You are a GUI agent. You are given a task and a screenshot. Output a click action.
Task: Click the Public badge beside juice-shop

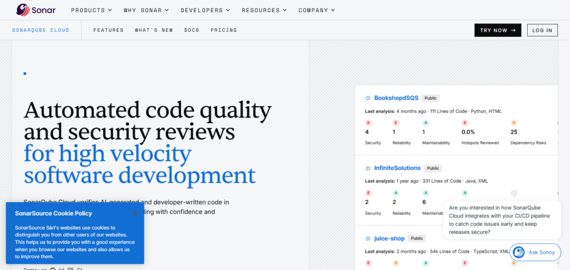[417, 238]
